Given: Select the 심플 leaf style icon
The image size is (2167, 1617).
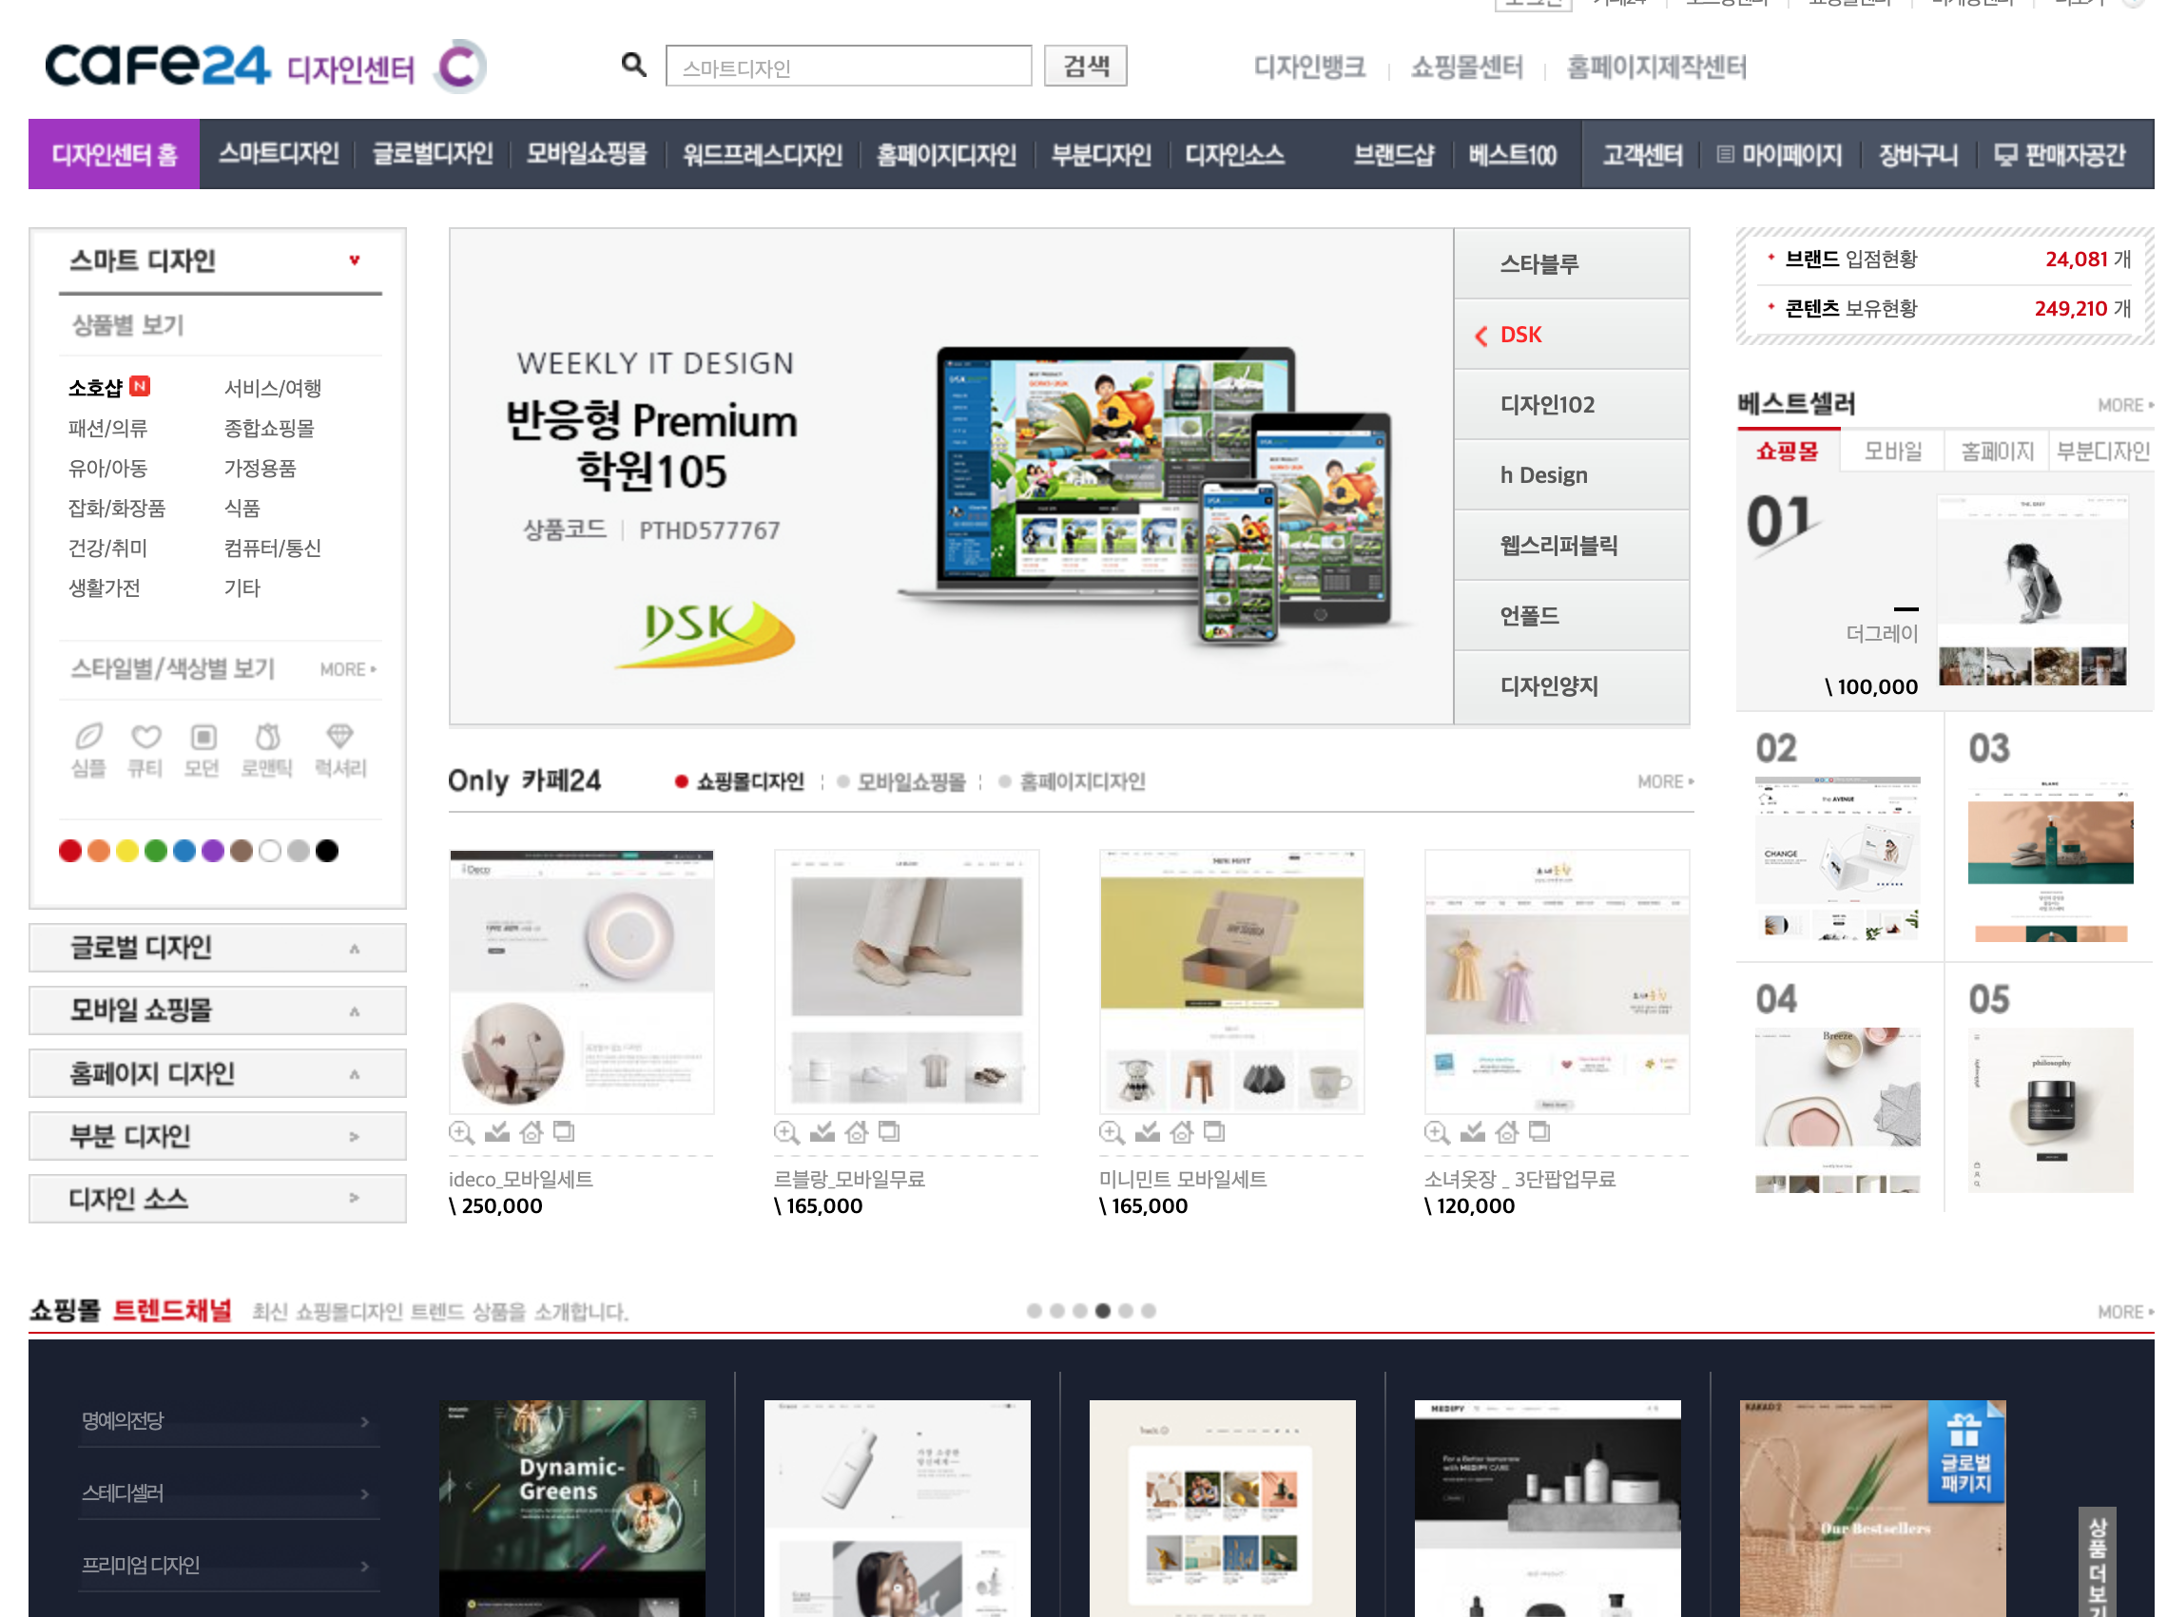Looking at the screenshot, I should point(88,736).
